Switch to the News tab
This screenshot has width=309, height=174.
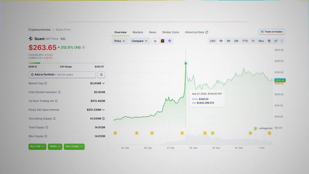pos(153,32)
